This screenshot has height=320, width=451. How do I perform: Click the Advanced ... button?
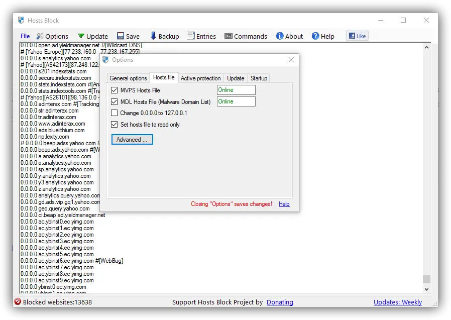[x=132, y=140]
